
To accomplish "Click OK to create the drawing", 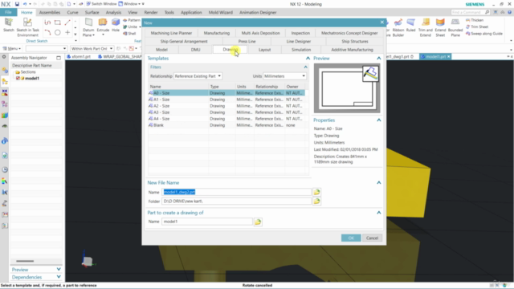I will [x=351, y=238].
